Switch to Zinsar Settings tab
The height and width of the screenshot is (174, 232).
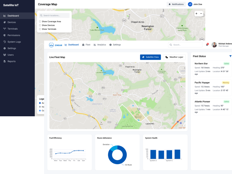click(115, 45)
